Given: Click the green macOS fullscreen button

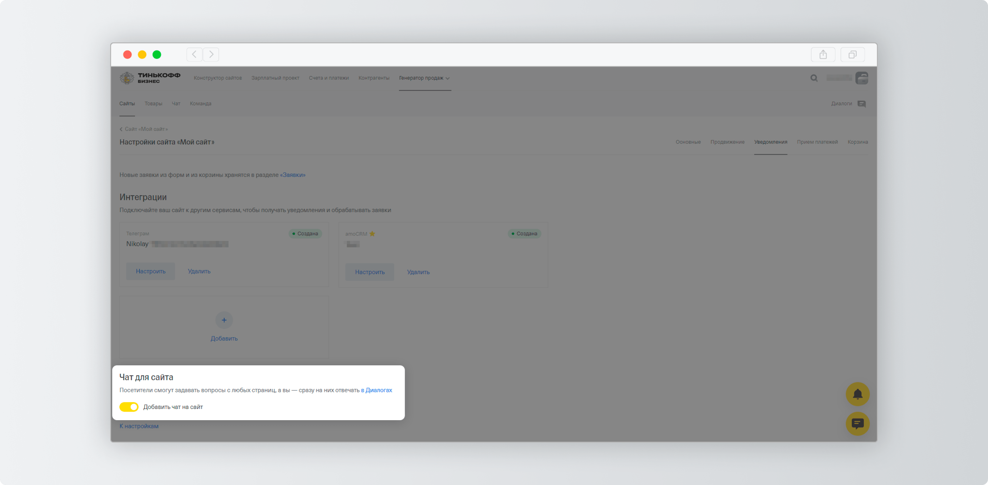Looking at the screenshot, I should [156, 55].
